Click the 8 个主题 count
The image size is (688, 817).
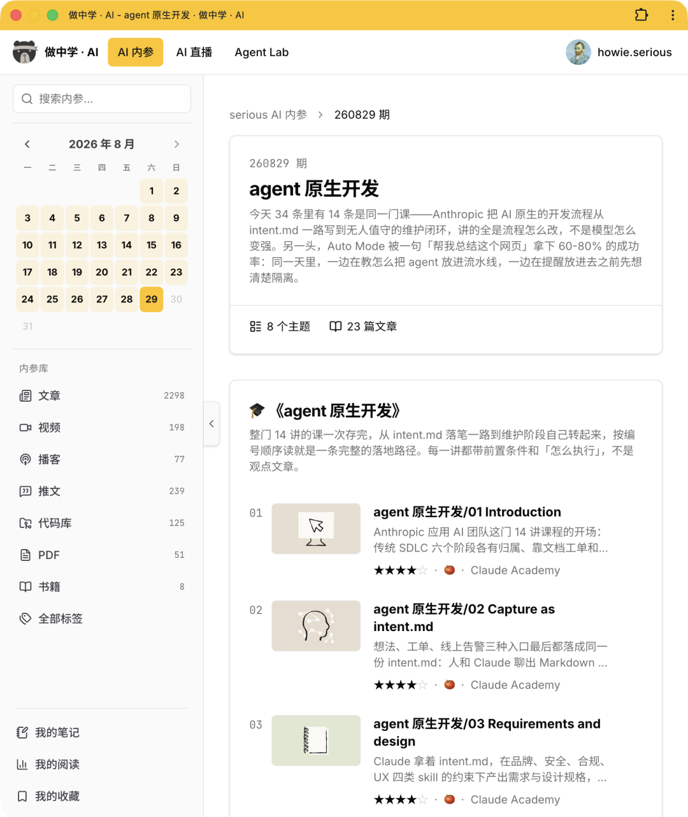289,327
